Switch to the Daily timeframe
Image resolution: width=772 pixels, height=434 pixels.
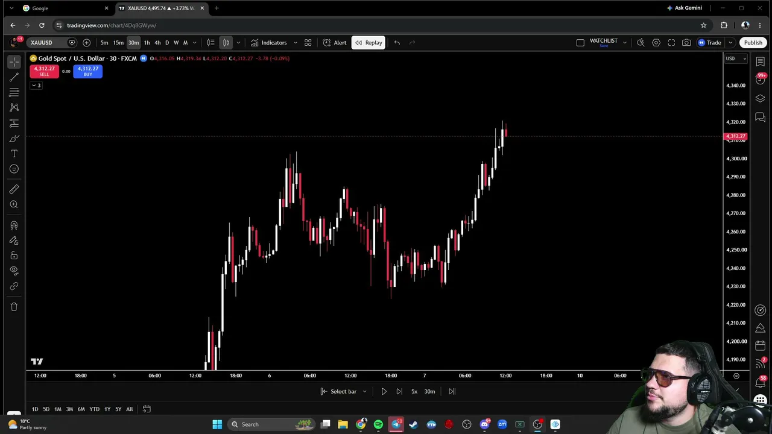point(167,43)
